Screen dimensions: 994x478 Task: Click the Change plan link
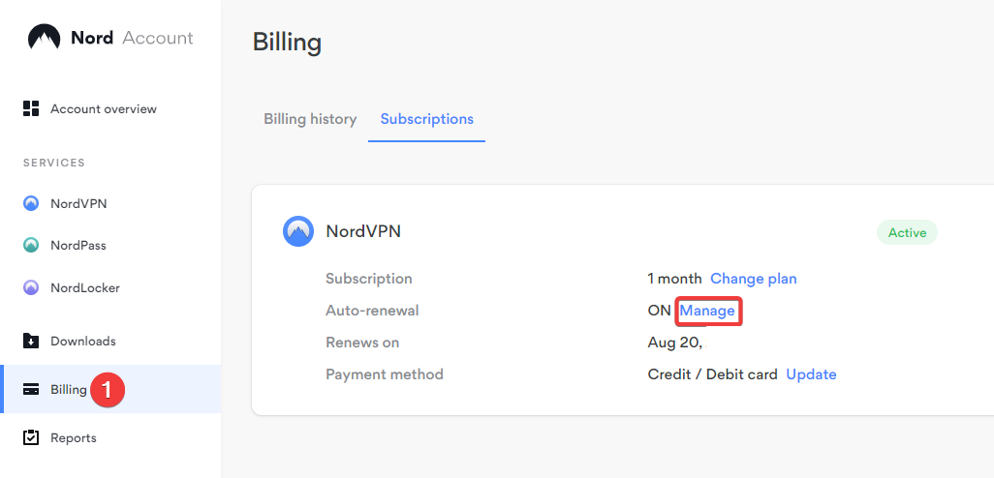coord(753,279)
